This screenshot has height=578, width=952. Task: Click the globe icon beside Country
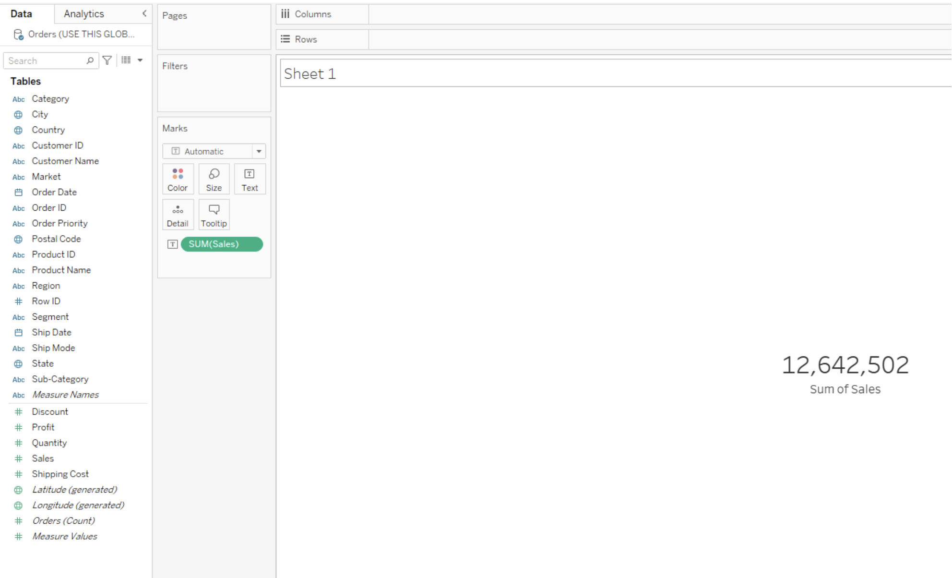pos(18,130)
